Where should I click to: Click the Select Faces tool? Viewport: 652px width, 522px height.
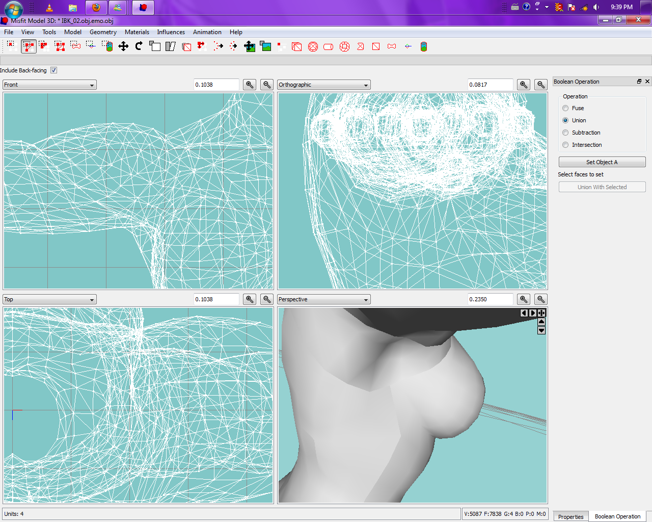[x=29, y=46]
